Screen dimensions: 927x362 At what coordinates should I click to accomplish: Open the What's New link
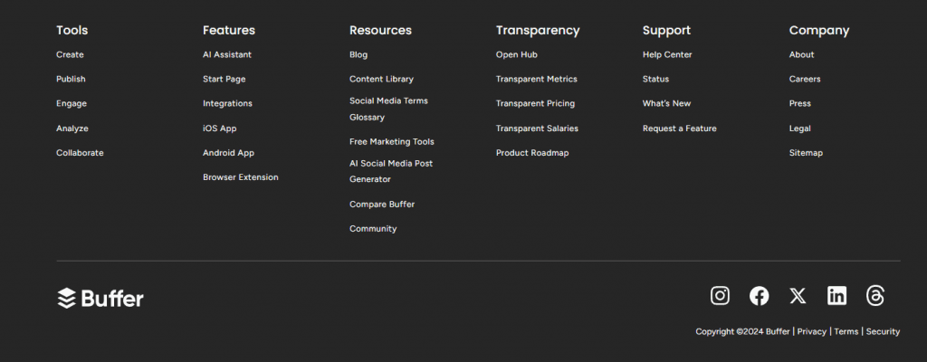point(666,103)
